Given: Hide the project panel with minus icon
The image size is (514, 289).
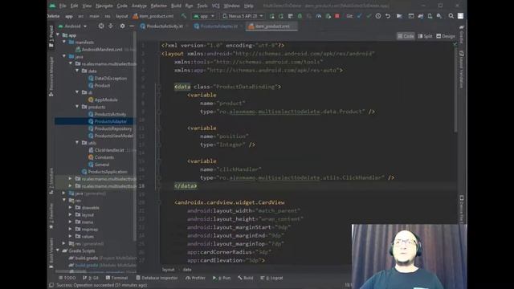Looking at the screenshot, I should pos(132,26).
